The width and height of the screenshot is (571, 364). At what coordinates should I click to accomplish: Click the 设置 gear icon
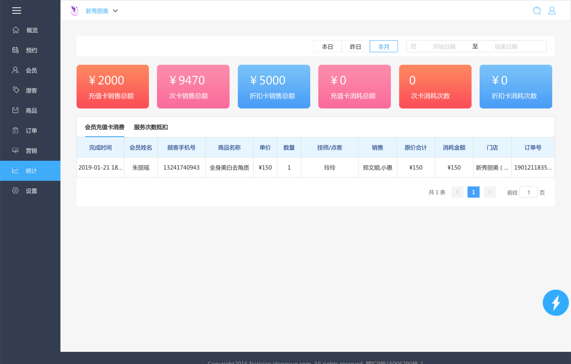click(15, 190)
